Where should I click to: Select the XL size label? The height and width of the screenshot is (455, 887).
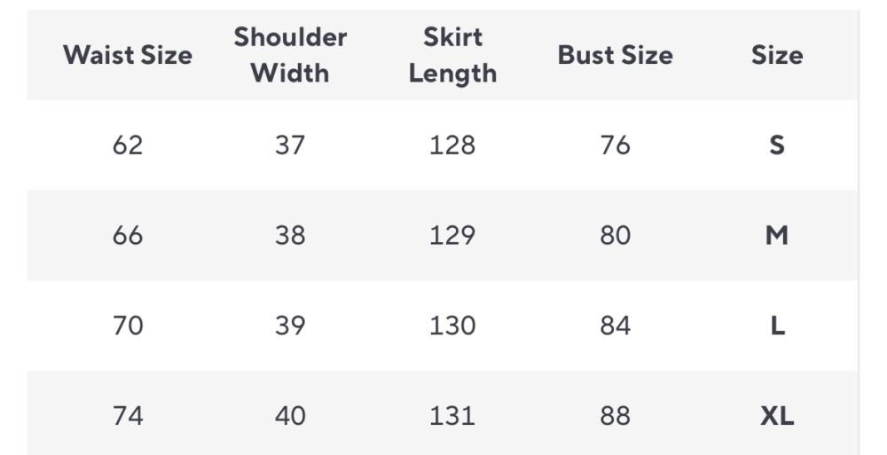tap(777, 415)
